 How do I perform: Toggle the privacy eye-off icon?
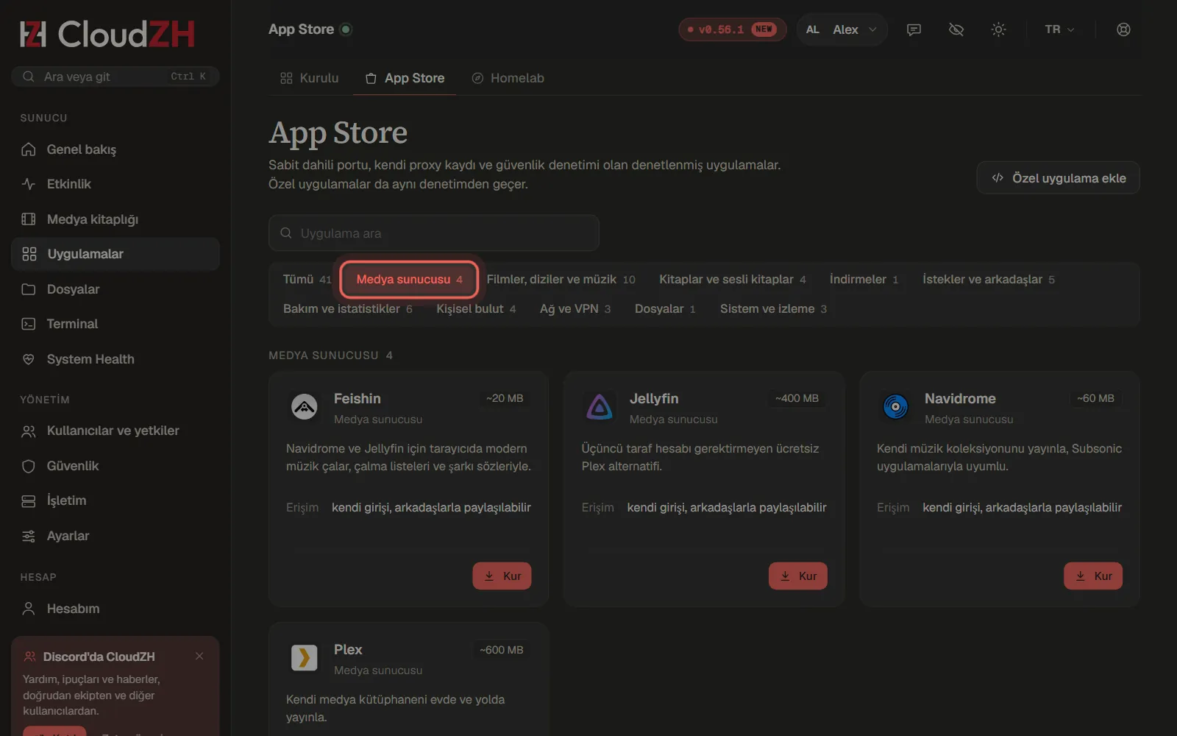click(956, 29)
